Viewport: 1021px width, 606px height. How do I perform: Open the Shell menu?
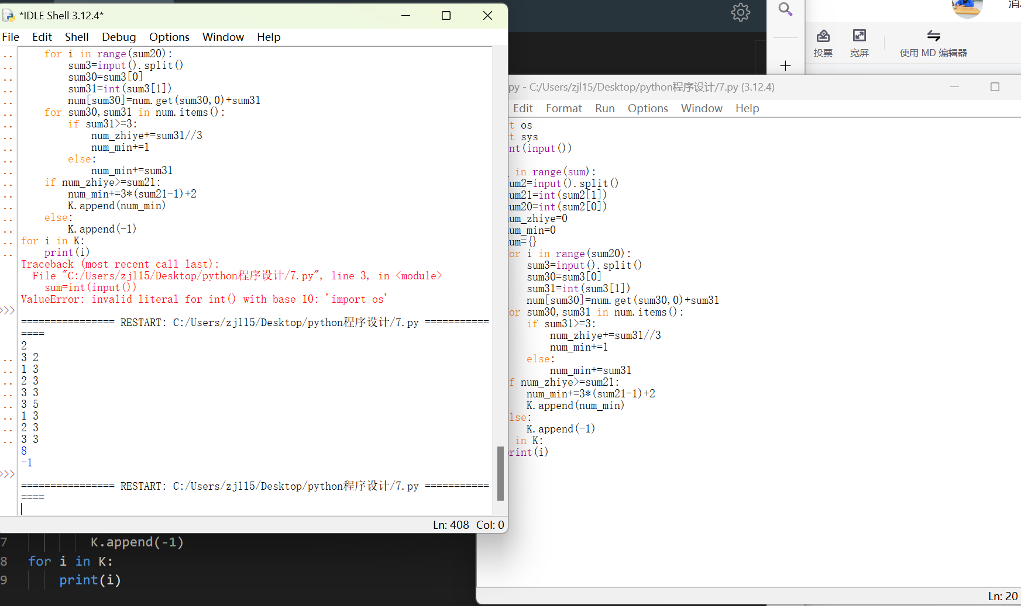point(77,37)
